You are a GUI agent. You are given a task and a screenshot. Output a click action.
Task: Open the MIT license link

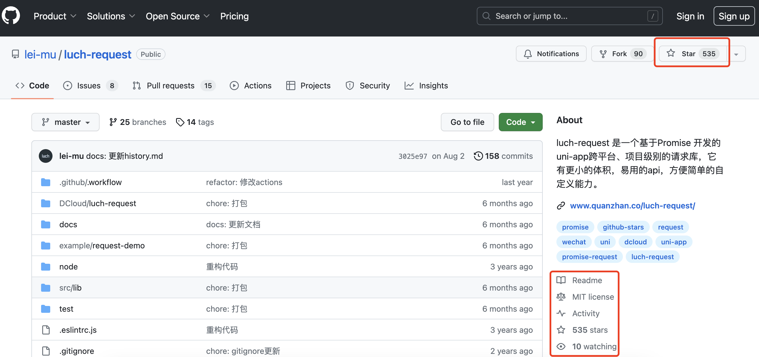[585, 297]
